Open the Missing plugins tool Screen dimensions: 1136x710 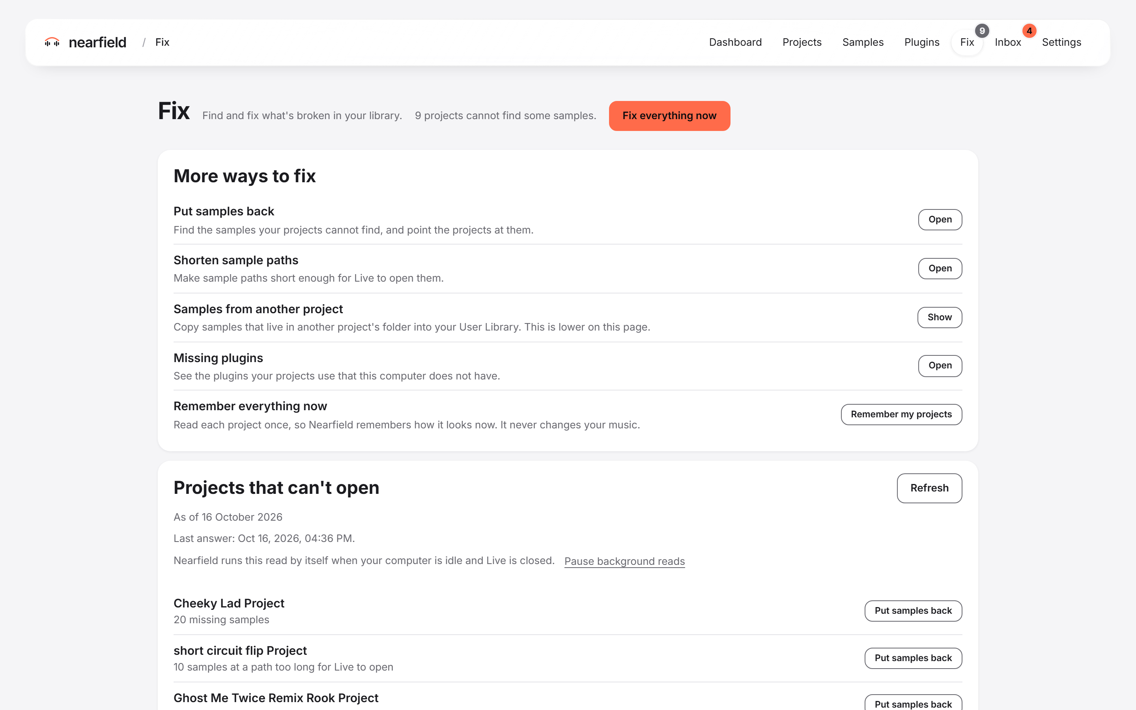click(x=940, y=366)
